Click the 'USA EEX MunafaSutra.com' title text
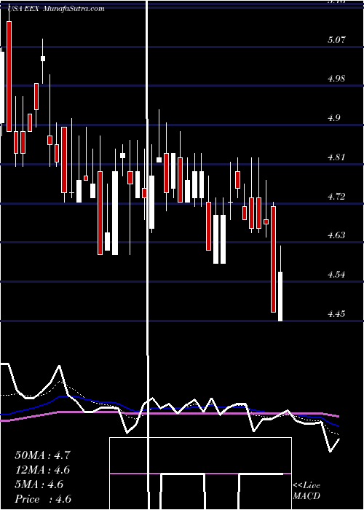Image resolution: width=364 pixels, height=510 pixels. [x=56, y=9]
